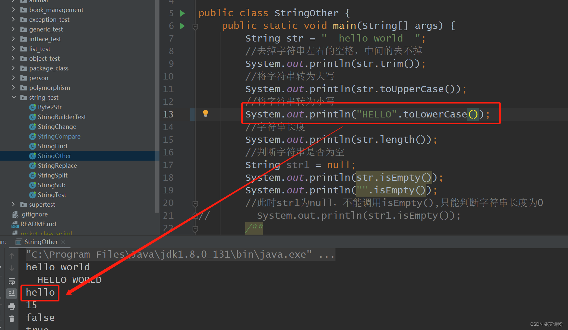Select the package_class folder
The height and width of the screenshot is (330, 568).
point(49,68)
